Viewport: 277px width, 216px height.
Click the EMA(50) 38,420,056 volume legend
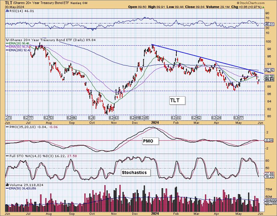coord(22,188)
